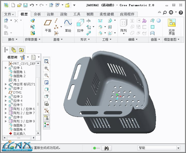Expand the 操作 group dropdown
The height and width of the screenshot is (153, 186).
pyautogui.click(x=13, y=39)
